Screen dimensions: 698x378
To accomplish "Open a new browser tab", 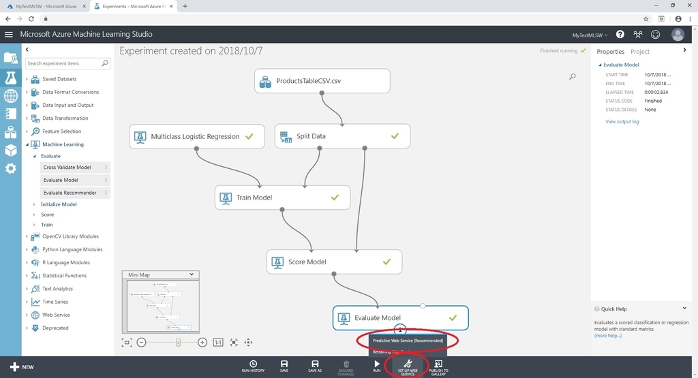I will pos(185,6).
